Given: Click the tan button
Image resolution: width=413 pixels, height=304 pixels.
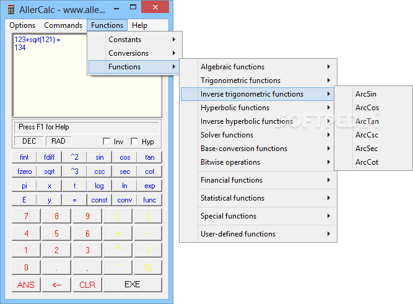Looking at the screenshot, I should pyautogui.click(x=150, y=157).
